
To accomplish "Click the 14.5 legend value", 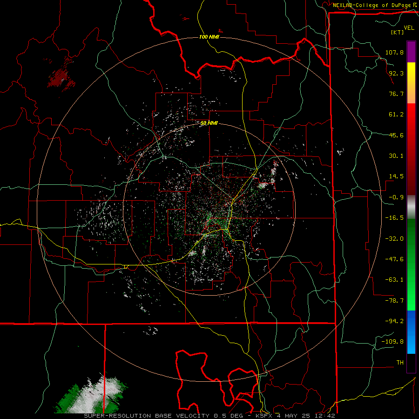I will click(396, 176).
